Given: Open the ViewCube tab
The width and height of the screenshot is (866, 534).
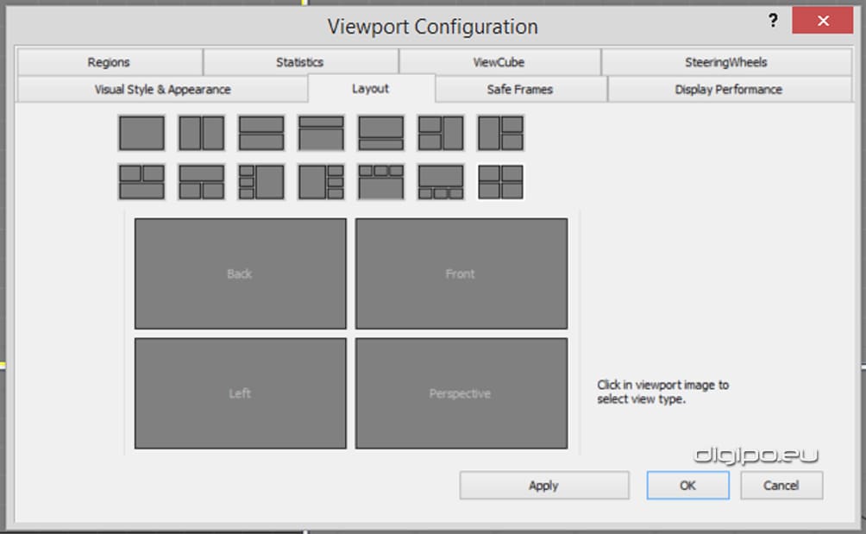Looking at the screenshot, I should point(499,62).
